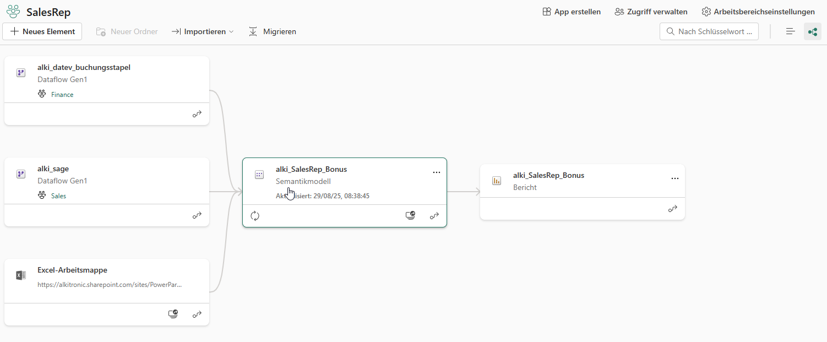Image resolution: width=827 pixels, height=342 pixels.
Task: Switch to list view icon
Action: pos(791,31)
